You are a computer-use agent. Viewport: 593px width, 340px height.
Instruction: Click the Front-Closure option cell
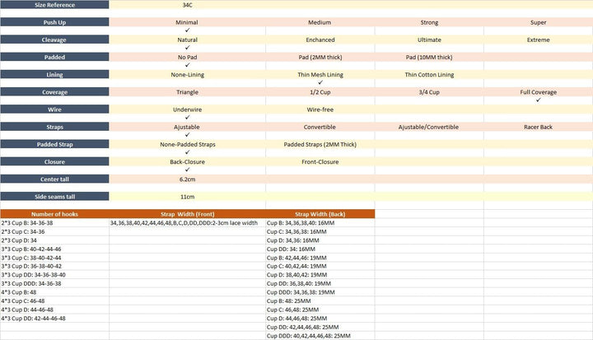(x=320, y=162)
